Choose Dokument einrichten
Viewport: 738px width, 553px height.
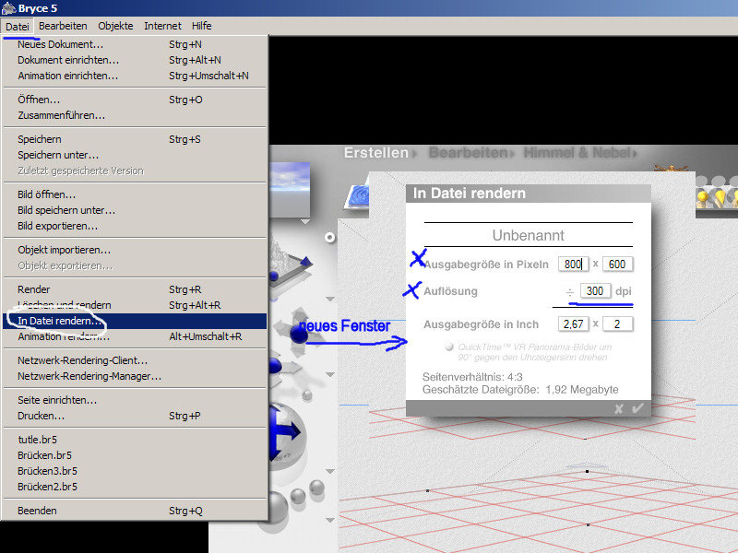(135, 60)
